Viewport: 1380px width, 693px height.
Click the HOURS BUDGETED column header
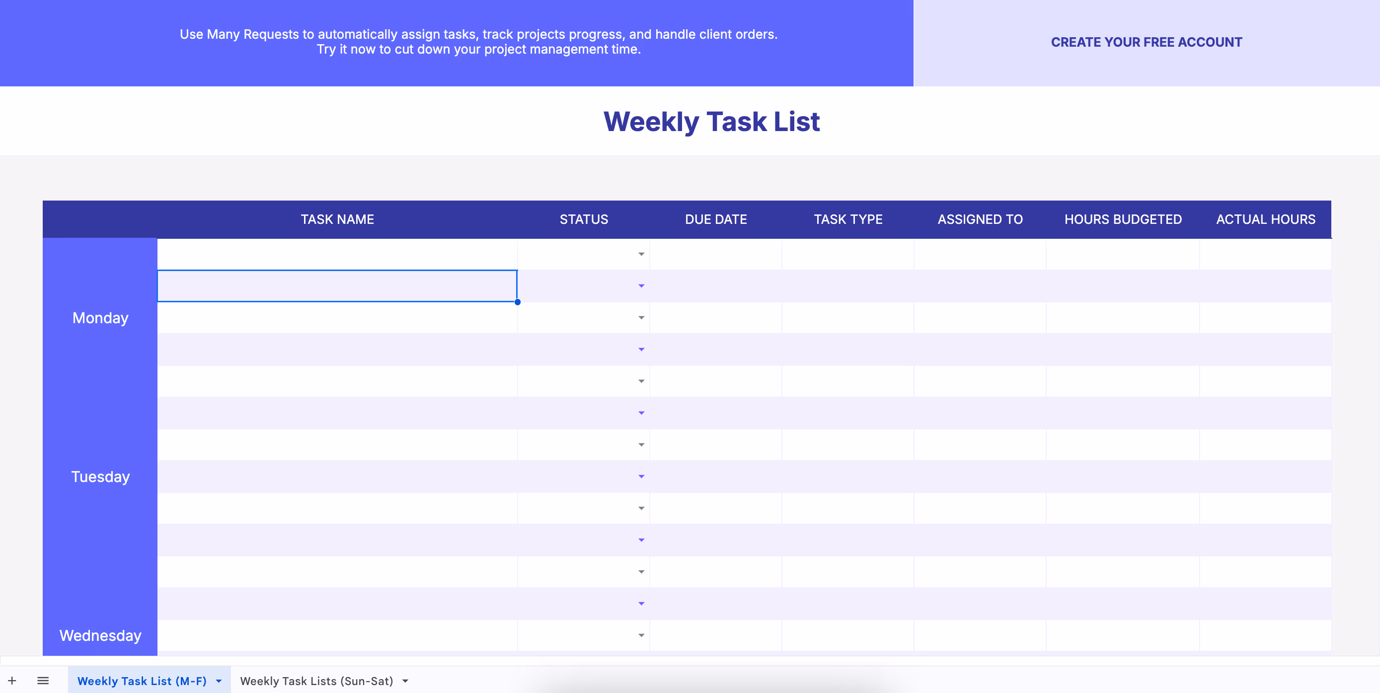tap(1123, 219)
